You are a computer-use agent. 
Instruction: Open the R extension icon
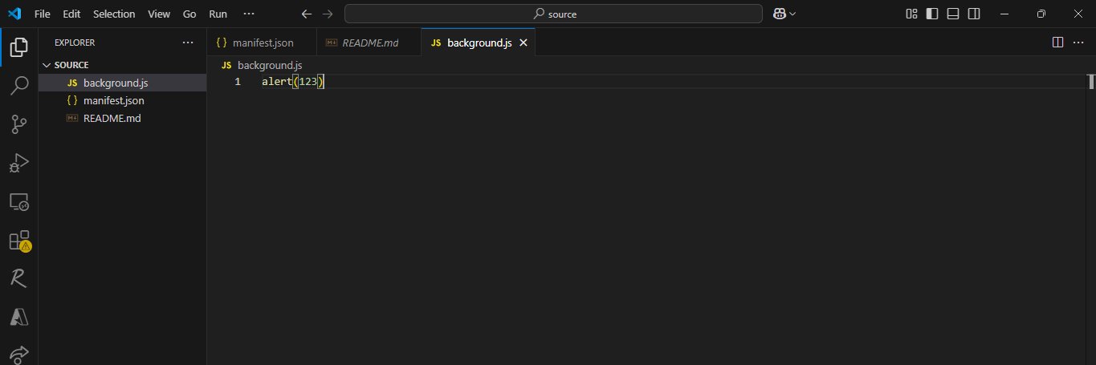18,278
